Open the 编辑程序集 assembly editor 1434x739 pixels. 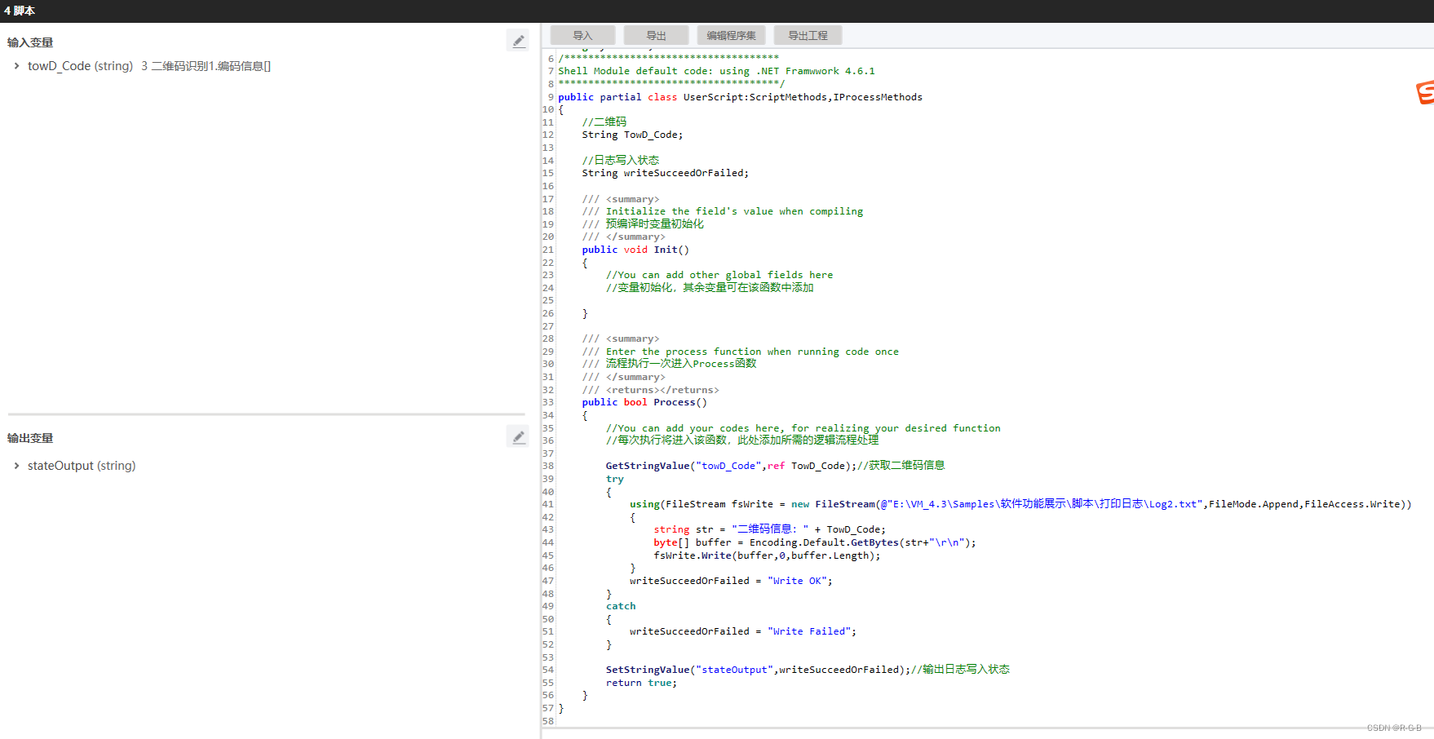tap(731, 35)
